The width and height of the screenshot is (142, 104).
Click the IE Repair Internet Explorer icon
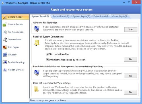click(5, 55)
